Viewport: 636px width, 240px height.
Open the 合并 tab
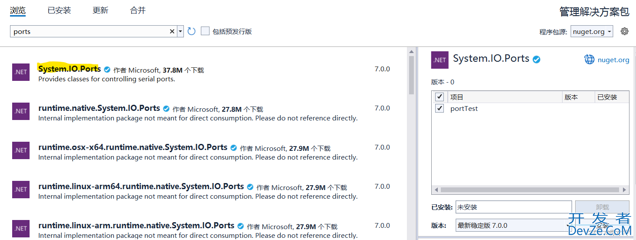pyautogui.click(x=138, y=10)
